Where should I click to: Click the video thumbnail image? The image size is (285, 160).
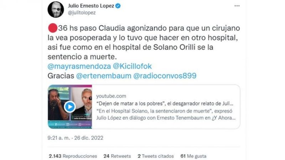tap(70, 107)
